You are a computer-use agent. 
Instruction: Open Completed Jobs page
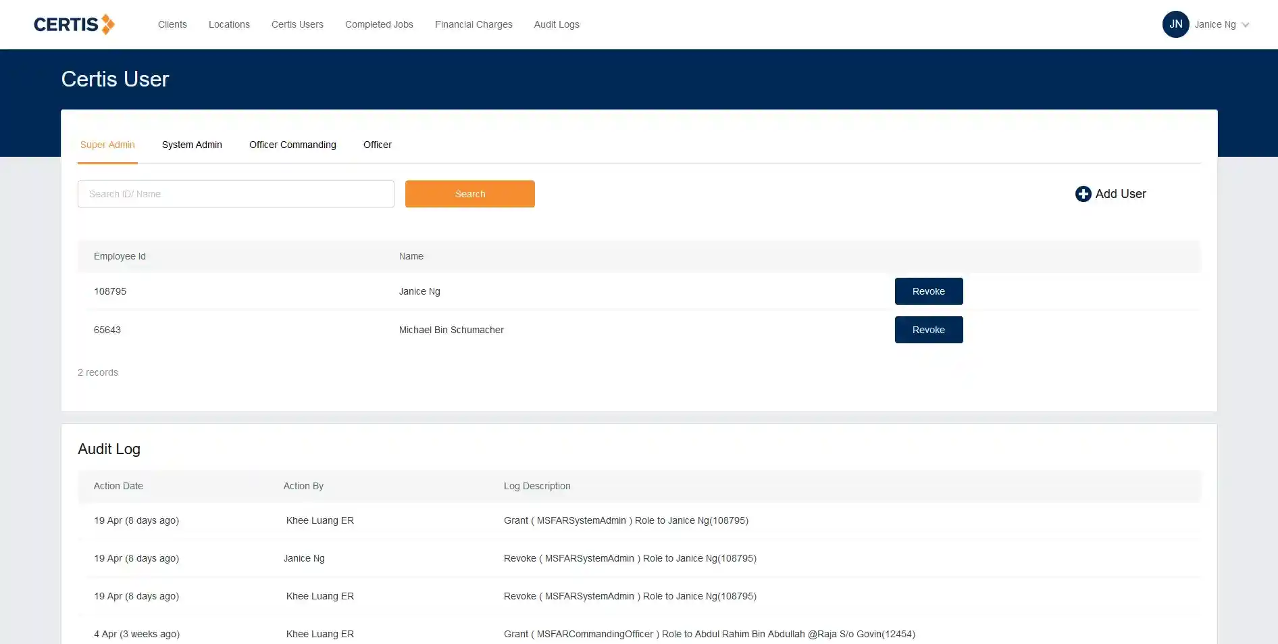coord(379,24)
